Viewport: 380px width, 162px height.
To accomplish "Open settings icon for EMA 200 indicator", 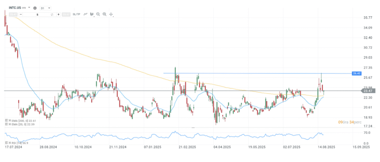I will 6,120.
